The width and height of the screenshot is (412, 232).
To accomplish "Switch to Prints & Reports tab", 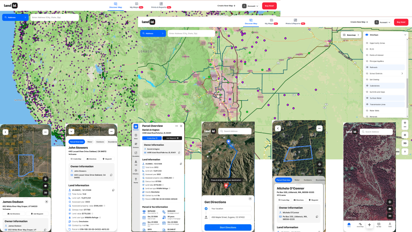I will pos(295,22).
